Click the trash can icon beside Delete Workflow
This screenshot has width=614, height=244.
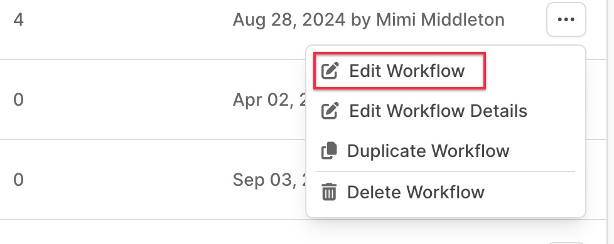click(x=329, y=192)
